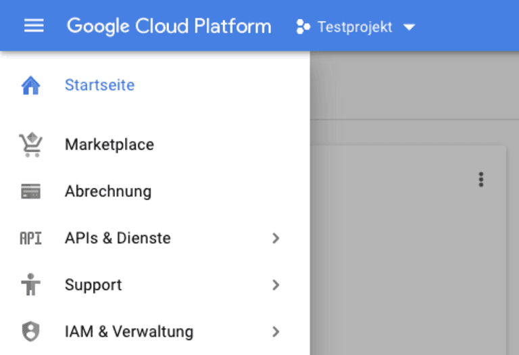Click the Support person icon
Screen dimensions: 519x355
click(31, 285)
